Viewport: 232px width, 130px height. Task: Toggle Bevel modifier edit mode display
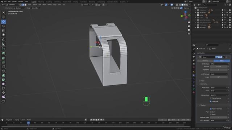[x=216, y=57]
